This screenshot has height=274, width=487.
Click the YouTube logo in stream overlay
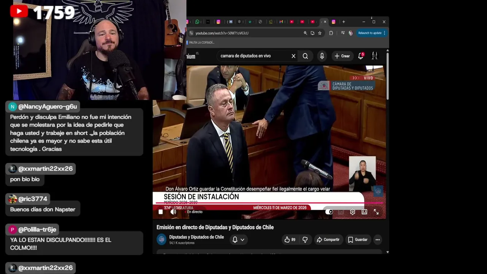point(19,11)
